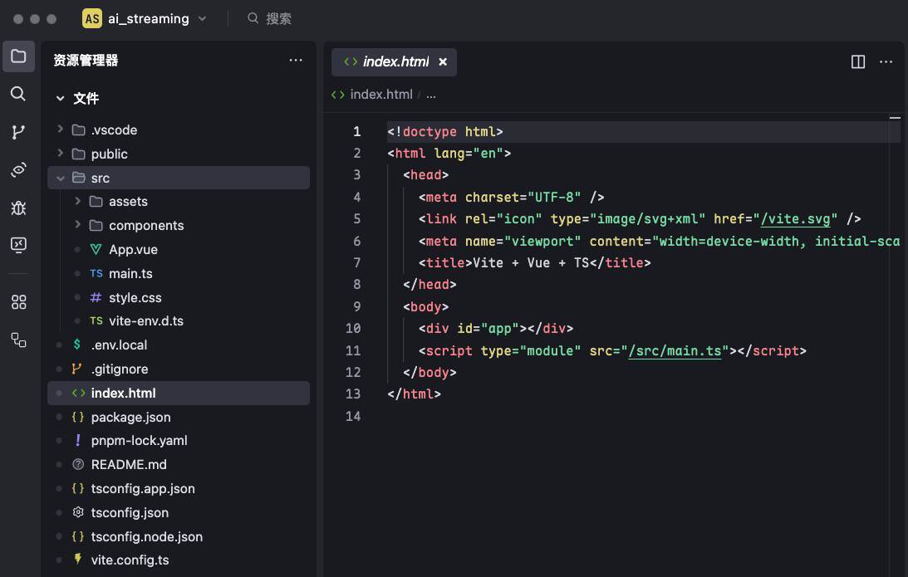Expand the .vscode folder
908x577 pixels.
pos(60,130)
